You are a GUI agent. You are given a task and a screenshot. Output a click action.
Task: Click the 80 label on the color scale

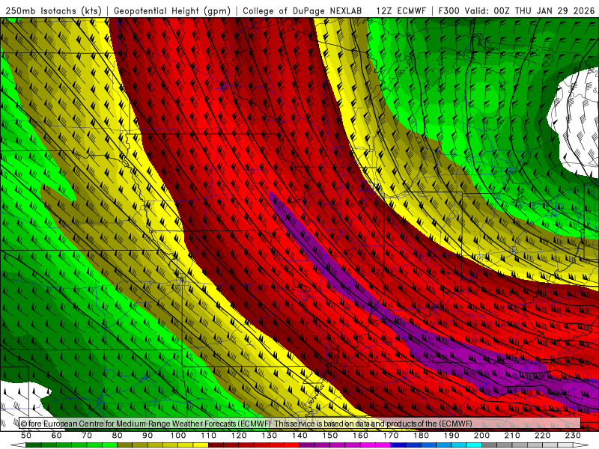coord(118,436)
